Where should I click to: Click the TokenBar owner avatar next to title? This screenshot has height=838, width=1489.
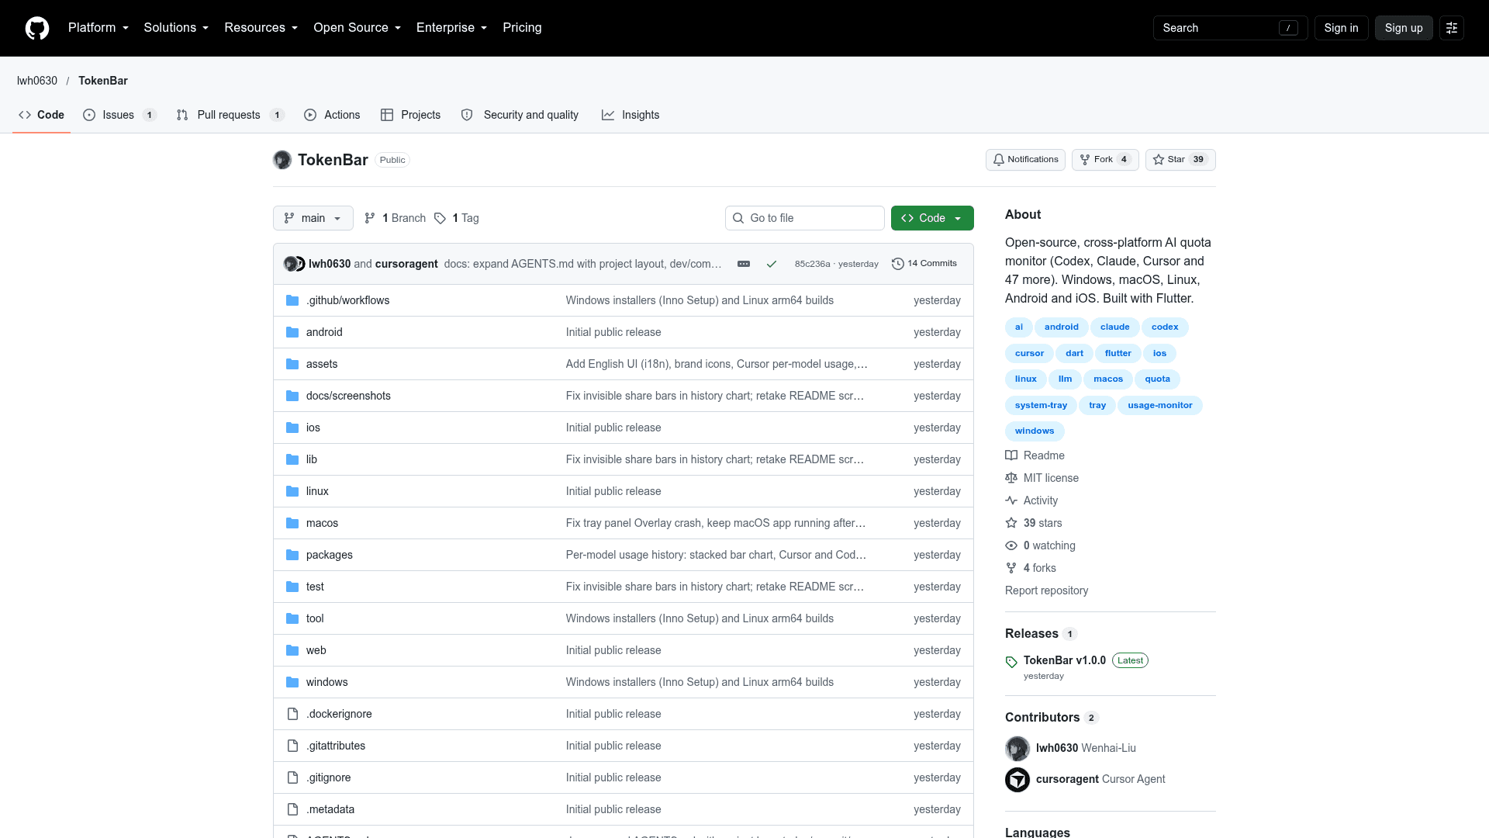point(282,160)
